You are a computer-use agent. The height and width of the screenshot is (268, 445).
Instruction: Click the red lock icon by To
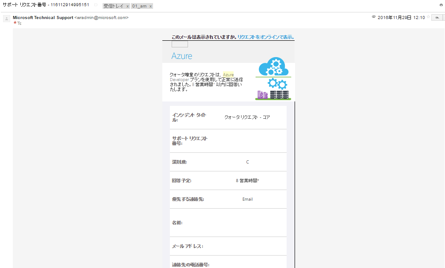tap(15, 23)
